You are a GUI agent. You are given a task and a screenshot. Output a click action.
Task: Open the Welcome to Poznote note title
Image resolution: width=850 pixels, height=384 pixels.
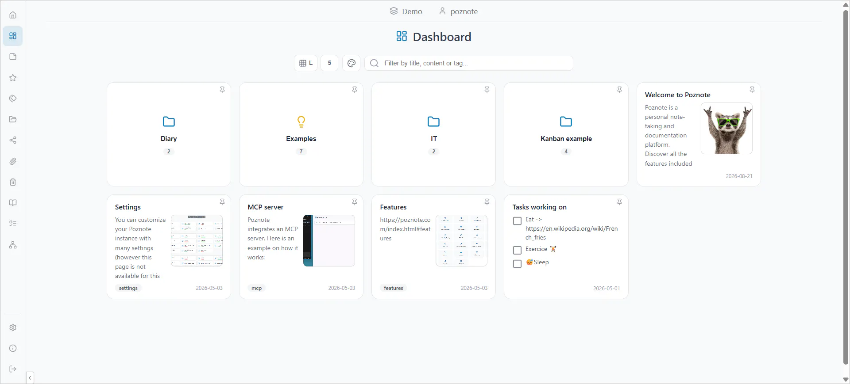(x=677, y=95)
